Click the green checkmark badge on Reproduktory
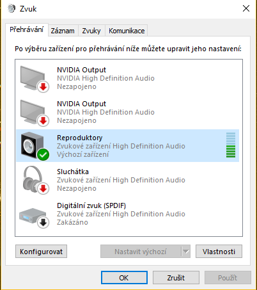The width and height of the screenshot is (257, 290). (43, 154)
